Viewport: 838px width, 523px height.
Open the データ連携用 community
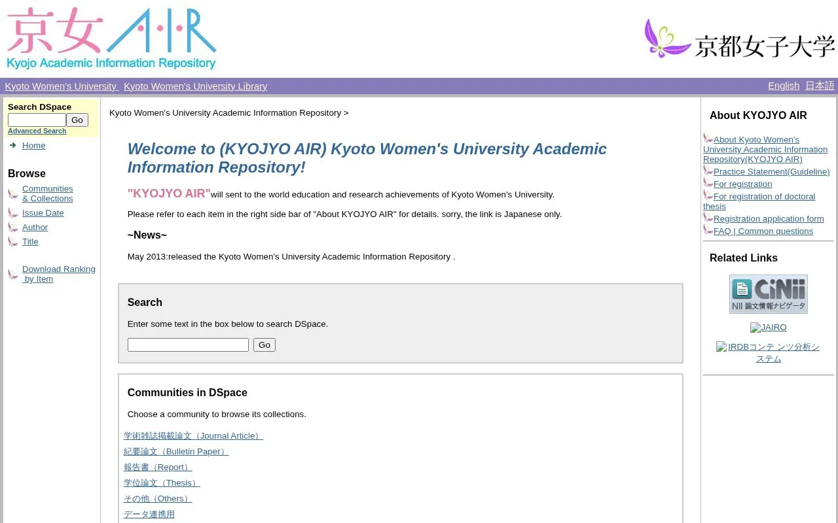[149, 515]
